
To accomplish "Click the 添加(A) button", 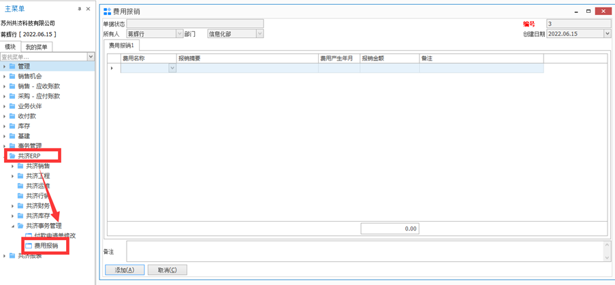I will 125,270.
